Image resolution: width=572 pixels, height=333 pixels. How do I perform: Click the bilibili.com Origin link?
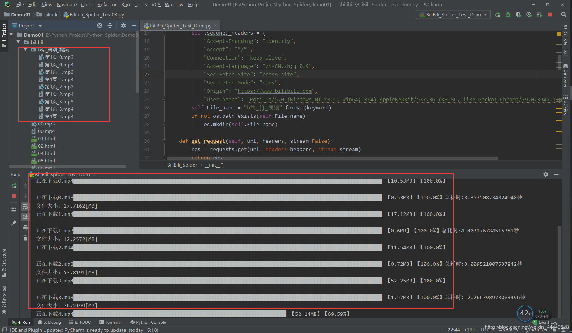pos(274,91)
